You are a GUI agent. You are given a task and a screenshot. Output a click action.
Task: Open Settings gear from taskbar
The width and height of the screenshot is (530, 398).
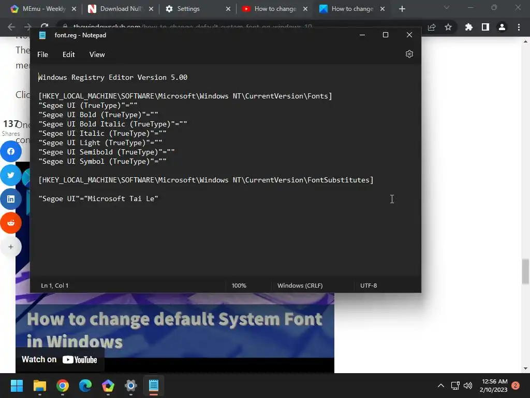coord(131,386)
